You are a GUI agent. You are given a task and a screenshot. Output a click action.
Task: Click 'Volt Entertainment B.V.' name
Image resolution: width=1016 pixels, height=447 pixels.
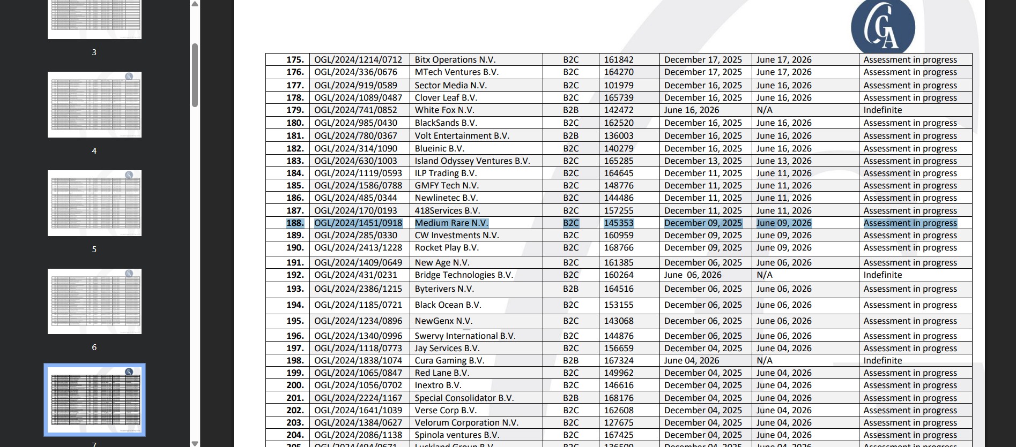point(462,136)
